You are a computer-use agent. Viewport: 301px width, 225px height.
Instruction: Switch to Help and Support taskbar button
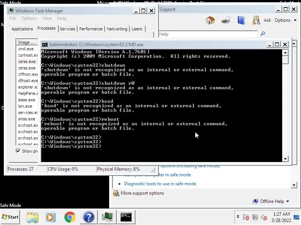[88, 217]
